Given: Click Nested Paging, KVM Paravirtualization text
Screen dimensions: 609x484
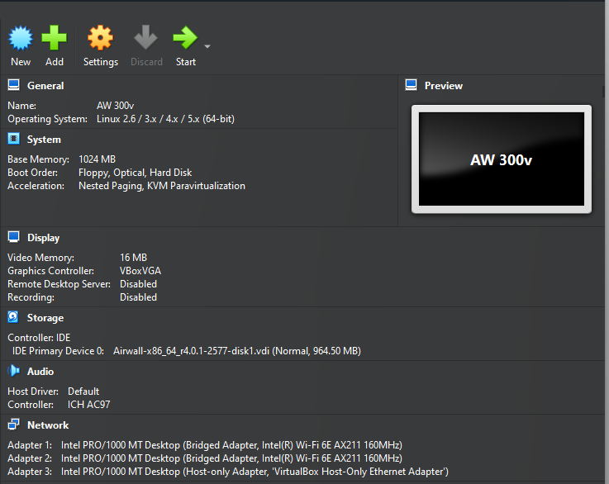Looking at the screenshot, I should coord(162,186).
